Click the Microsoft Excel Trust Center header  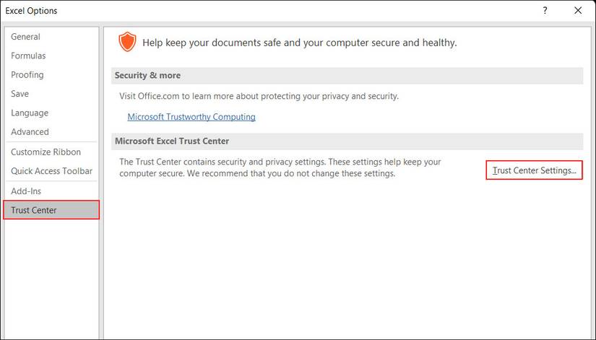point(172,141)
